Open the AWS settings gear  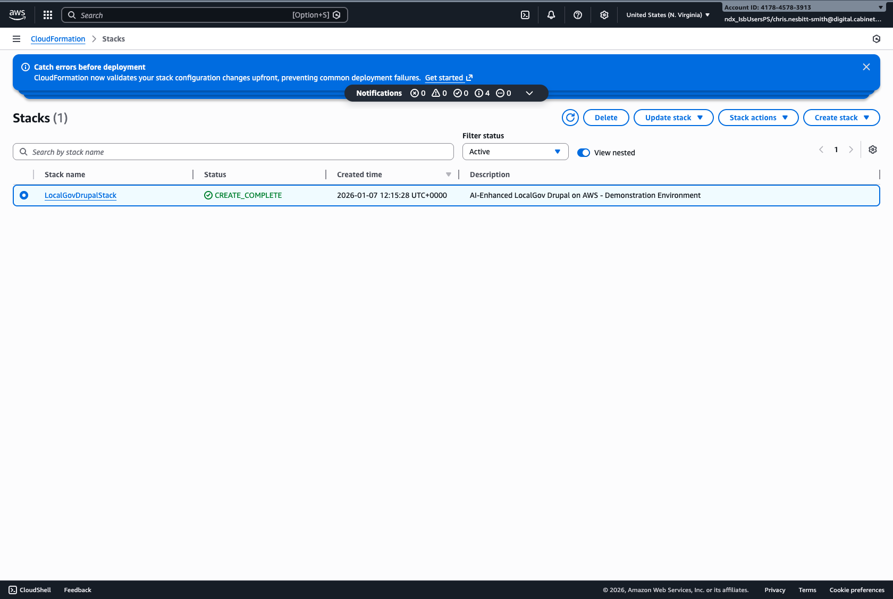(x=604, y=15)
